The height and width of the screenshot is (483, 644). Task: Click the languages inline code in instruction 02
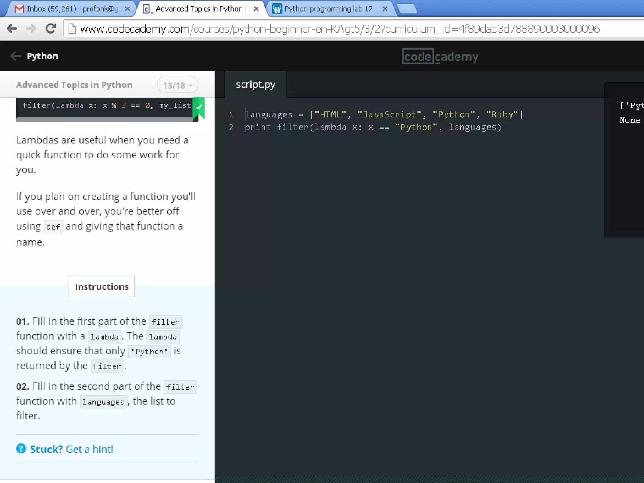point(103,402)
